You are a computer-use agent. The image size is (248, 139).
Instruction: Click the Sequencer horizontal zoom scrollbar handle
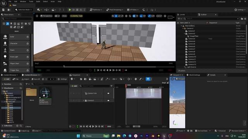click(x=136, y=126)
